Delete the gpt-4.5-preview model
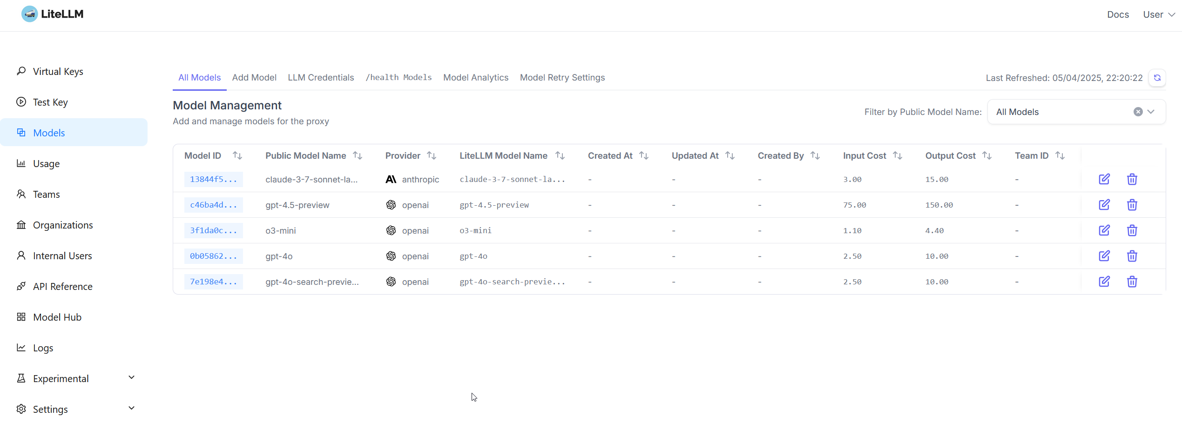This screenshot has width=1182, height=437. click(x=1132, y=205)
